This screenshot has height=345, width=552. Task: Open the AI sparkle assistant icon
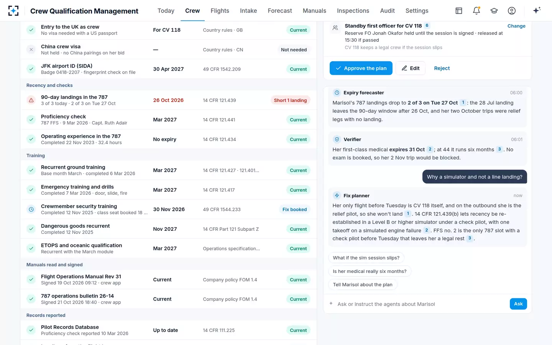click(x=537, y=10)
